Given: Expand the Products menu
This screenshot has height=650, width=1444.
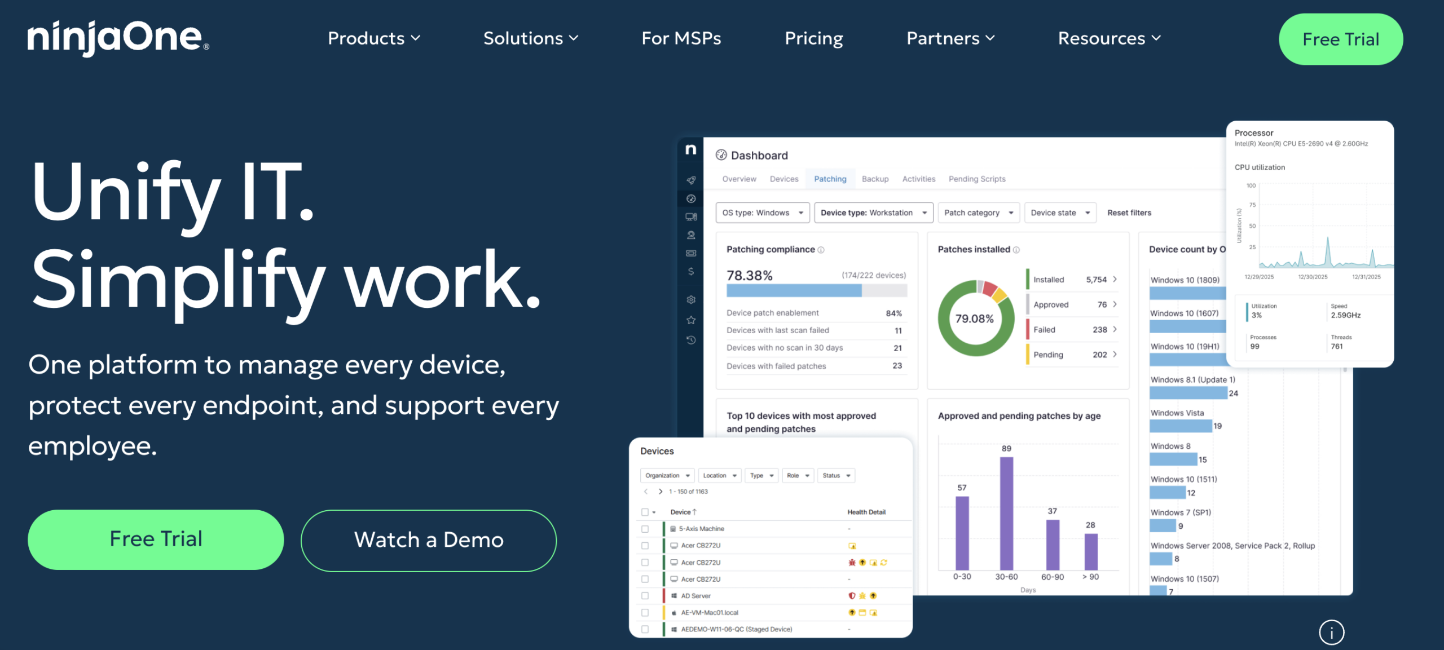Looking at the screenshot, I should click(x=374, y=38).
